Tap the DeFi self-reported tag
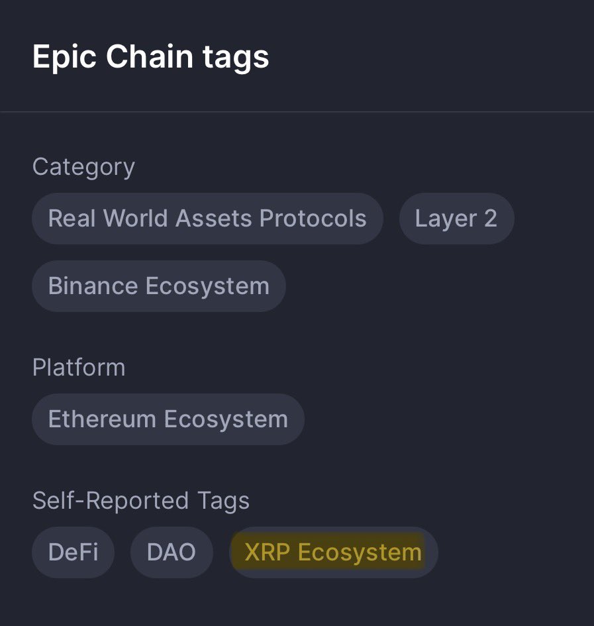Viewport: 594px width, 626px height. (x=74, y=552)
